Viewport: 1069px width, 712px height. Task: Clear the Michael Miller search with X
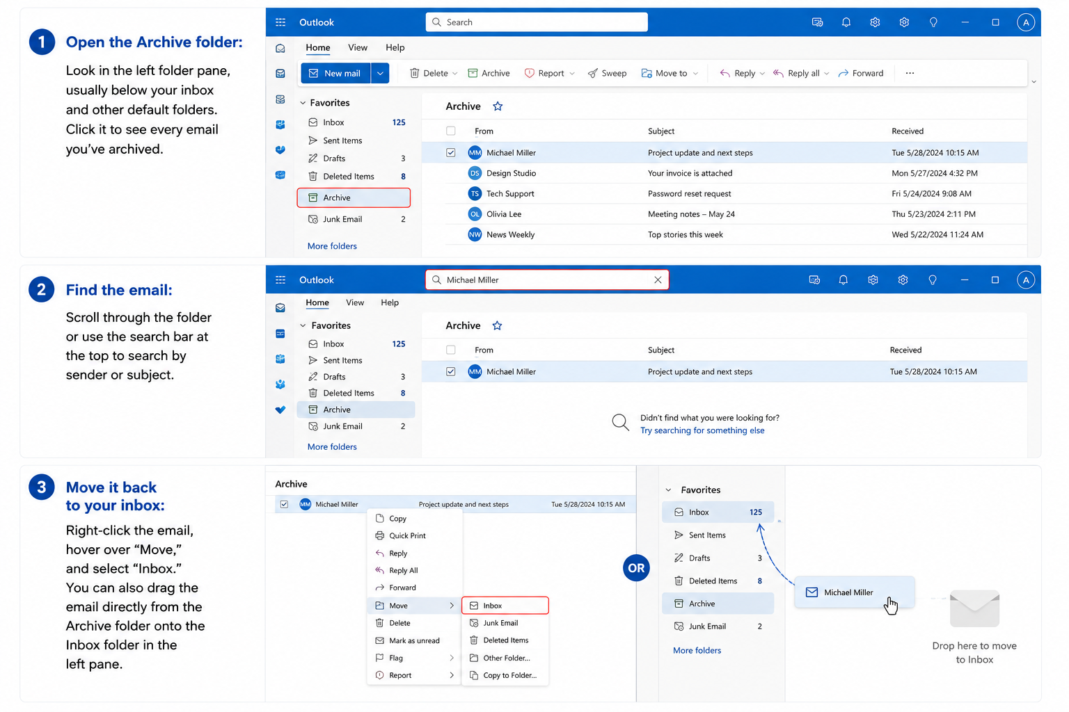[658, 280]
